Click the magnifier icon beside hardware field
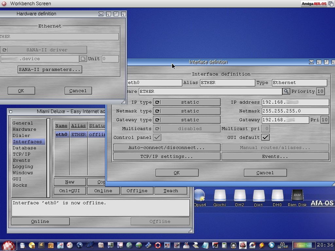Image resolution: width=335 pixels, height=251 pixels. 286,92
